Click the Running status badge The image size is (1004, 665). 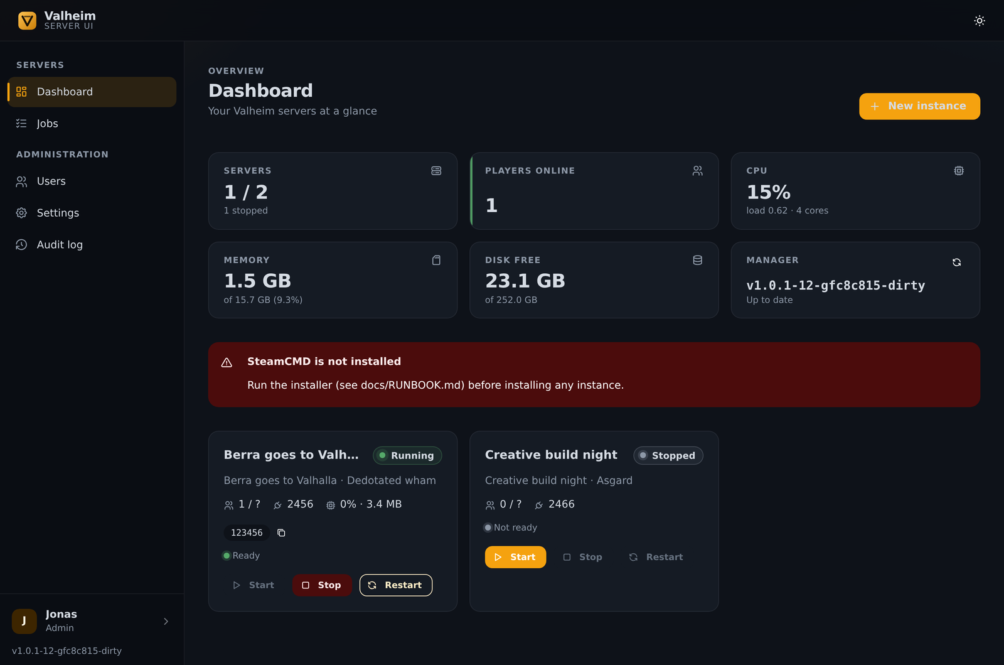pyautogui.click(x=407, y=455)
